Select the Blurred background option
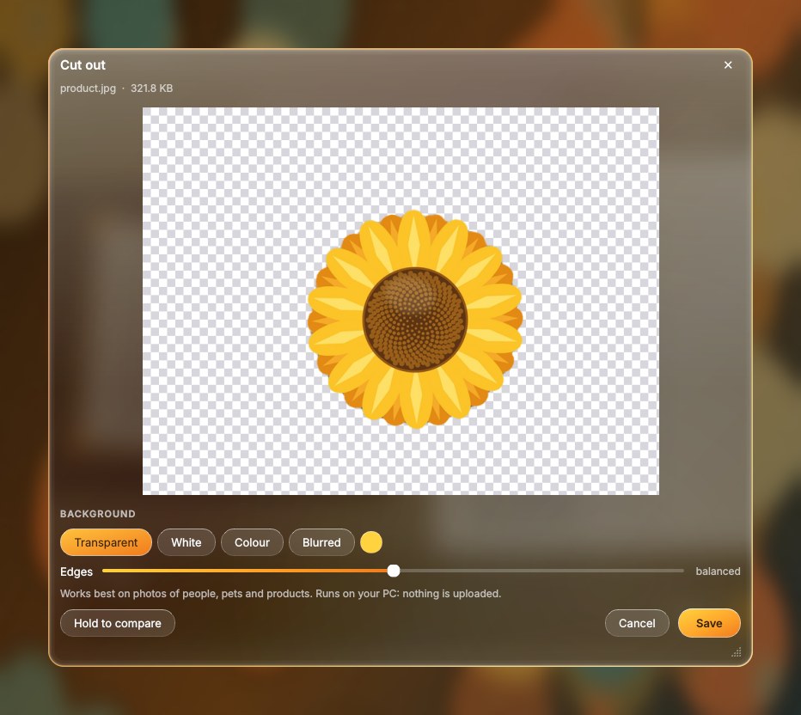Image resolution: width=801 pixels, height=715 pixels. click(x=321, y=542)
